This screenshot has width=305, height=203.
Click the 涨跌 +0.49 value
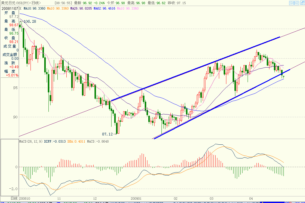14,67
